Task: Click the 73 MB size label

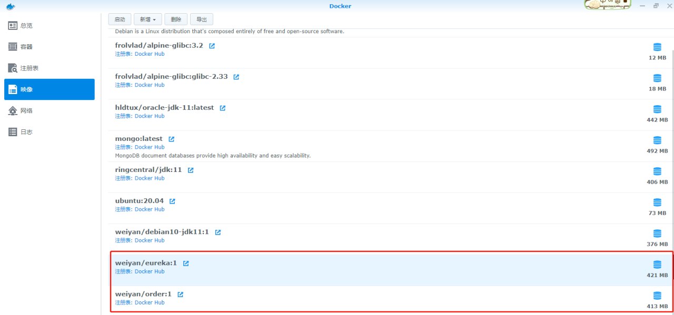Action: click(657, 213)
